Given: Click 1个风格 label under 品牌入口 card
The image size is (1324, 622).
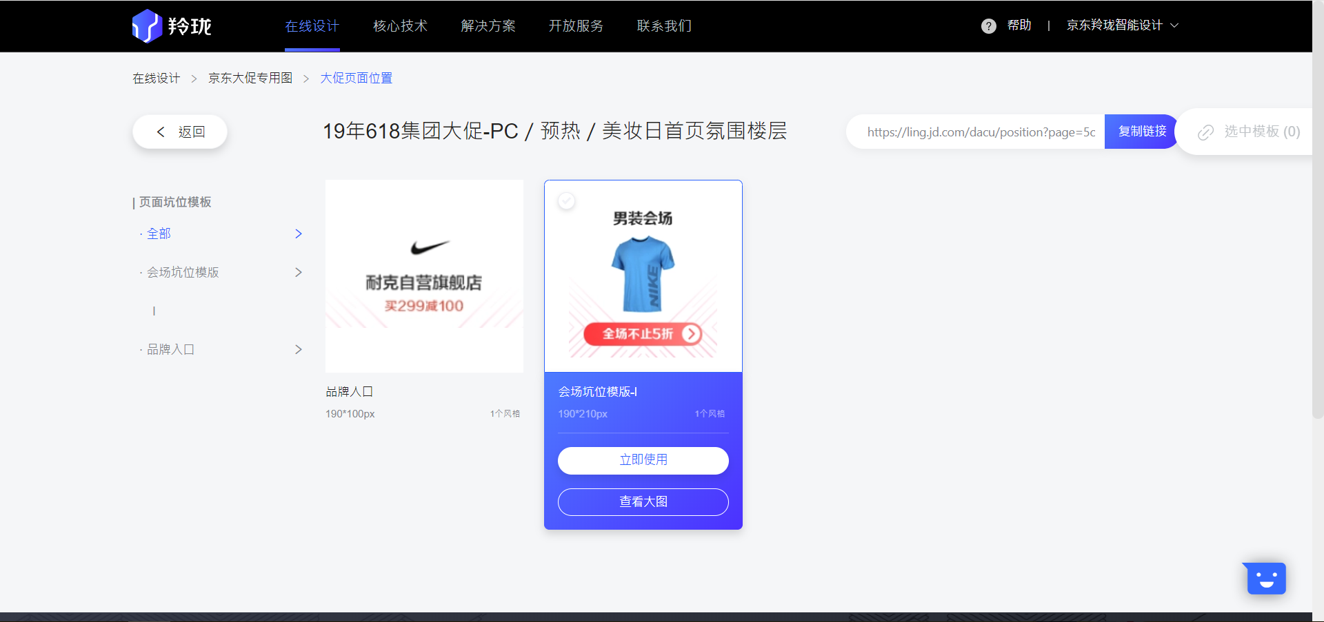Looking at the screenshot, I should click(505, 413).
